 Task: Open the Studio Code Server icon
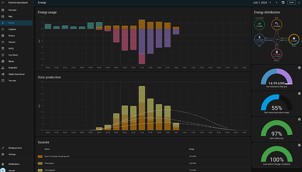(3, 74)
